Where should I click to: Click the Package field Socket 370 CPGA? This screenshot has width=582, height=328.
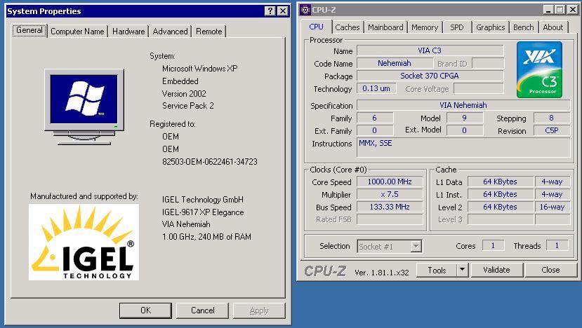tap(430, 76)
